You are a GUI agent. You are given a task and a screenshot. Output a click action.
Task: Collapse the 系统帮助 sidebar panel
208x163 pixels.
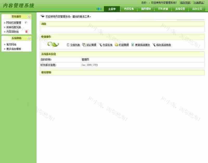pyautogui.click(x=29, y=38)
